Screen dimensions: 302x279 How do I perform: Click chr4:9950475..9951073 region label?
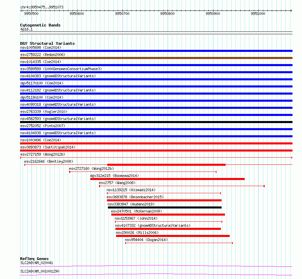(x=42, y=7)
